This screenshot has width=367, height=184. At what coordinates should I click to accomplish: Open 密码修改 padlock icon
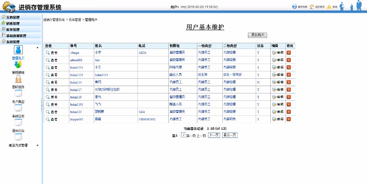coord(18,79)
